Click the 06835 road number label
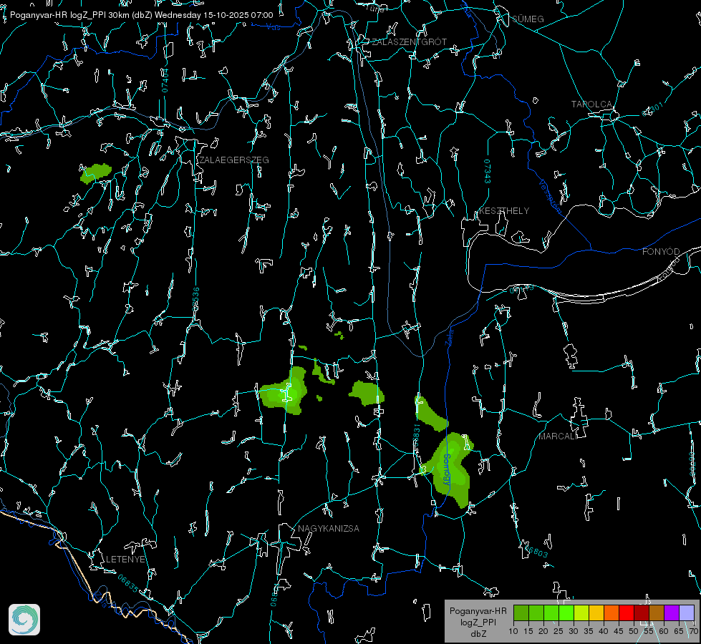 click(128, 583)
